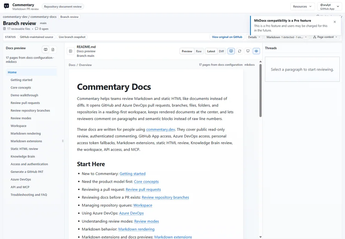The image size is (345, 239).
Task: Follow the Review modes link in document
Action: pyautogui.click(x=147, y=221)
